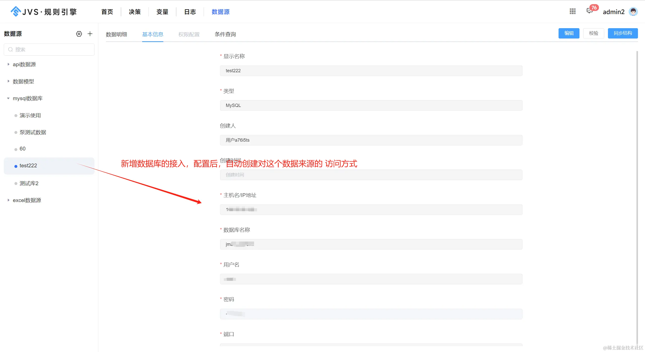This screenshot has height=352, width=645.
Task: Select the test222 status dot item
Action: point(16,166)
